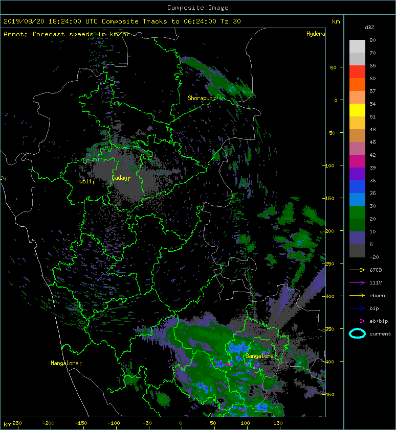Select the royal blue 36–35 dBZ swatch

357,187
